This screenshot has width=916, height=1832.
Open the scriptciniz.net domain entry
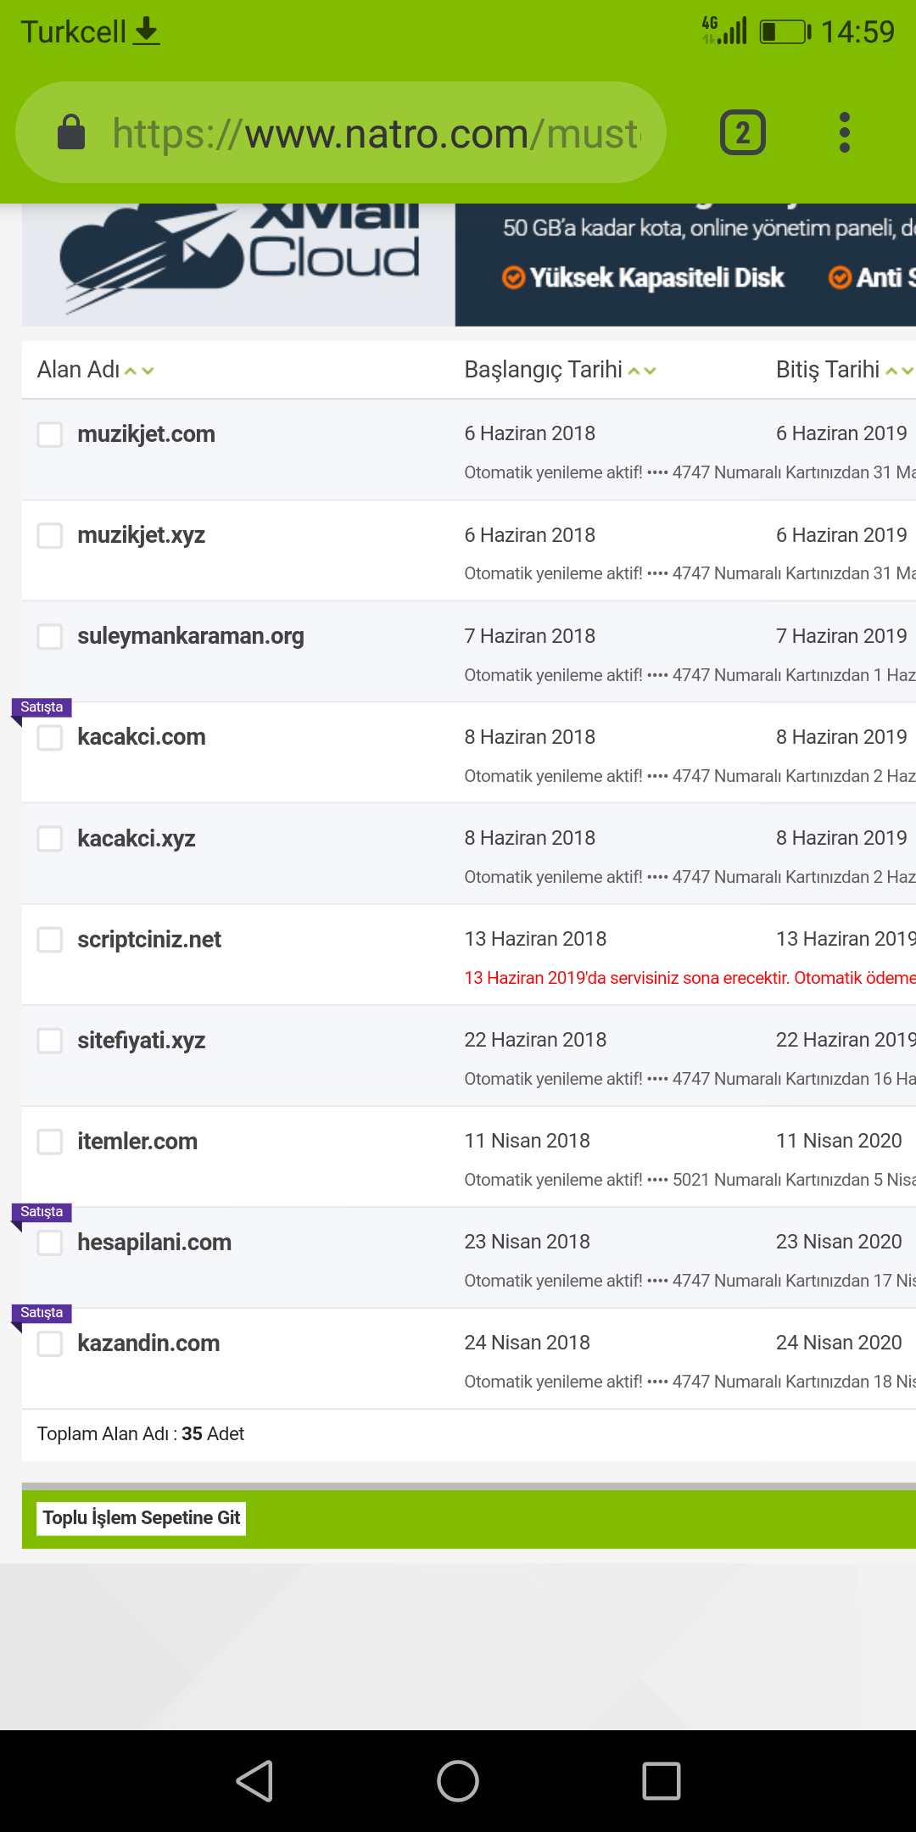pos(149,940)
